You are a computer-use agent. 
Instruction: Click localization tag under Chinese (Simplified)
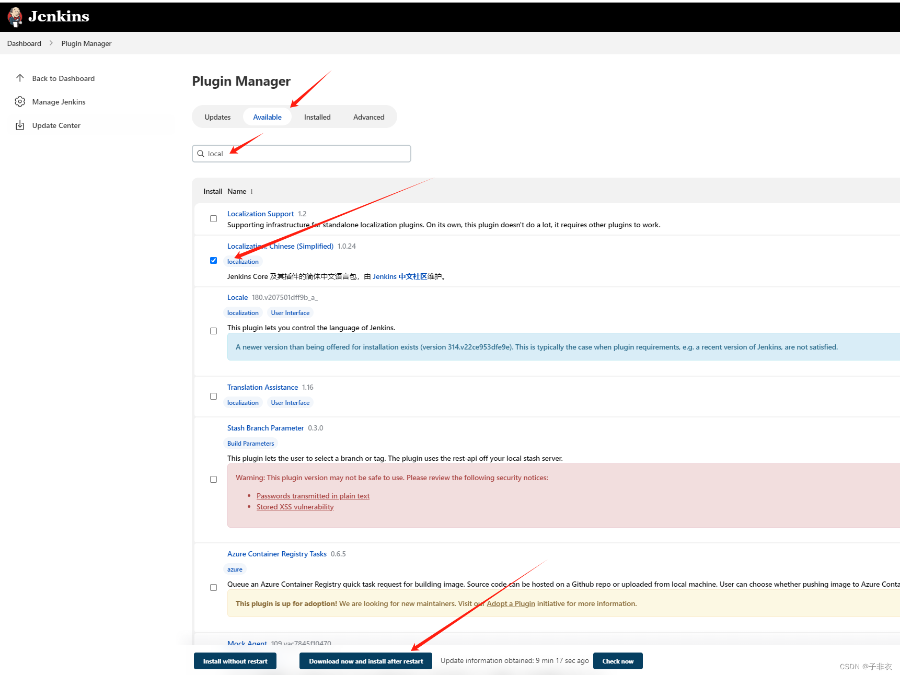pyautogui.click(x=243, y=262)
